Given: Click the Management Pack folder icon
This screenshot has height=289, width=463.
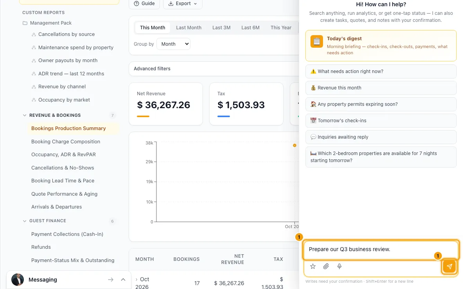Looking at the screenshot, I should click(x=25, y=23).
